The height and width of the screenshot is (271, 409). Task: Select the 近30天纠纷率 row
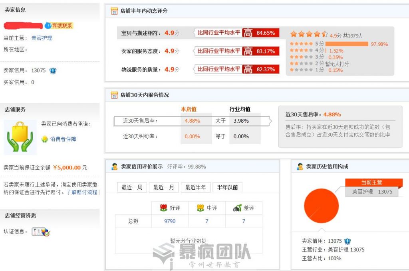coord(187,136)
